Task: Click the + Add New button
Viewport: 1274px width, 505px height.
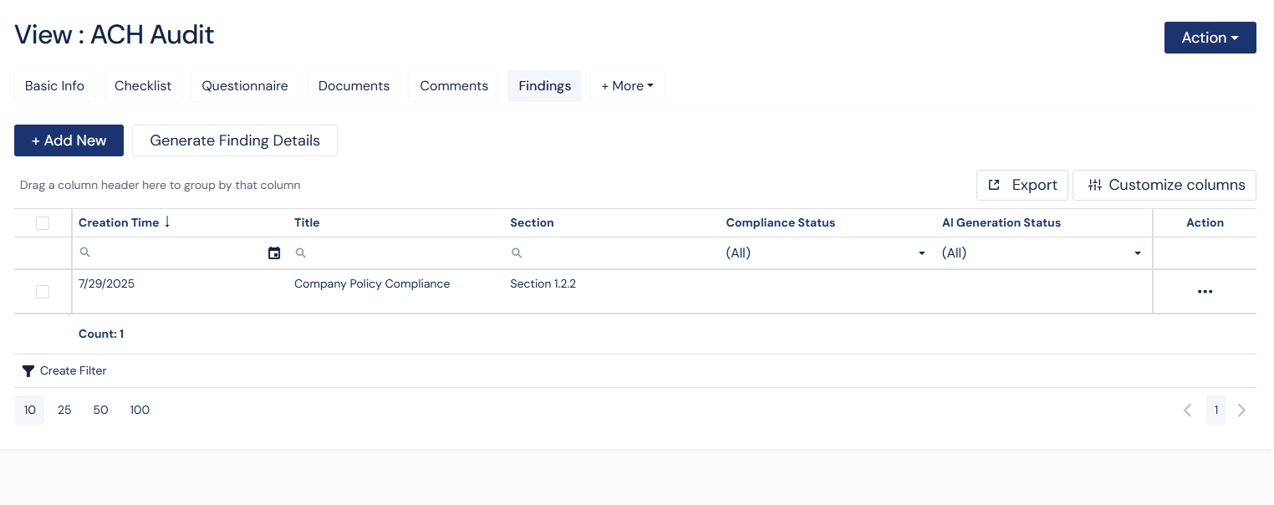Action: 69,140
